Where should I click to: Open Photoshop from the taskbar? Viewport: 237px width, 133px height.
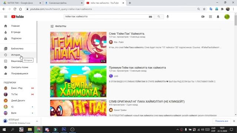(64, 130)
